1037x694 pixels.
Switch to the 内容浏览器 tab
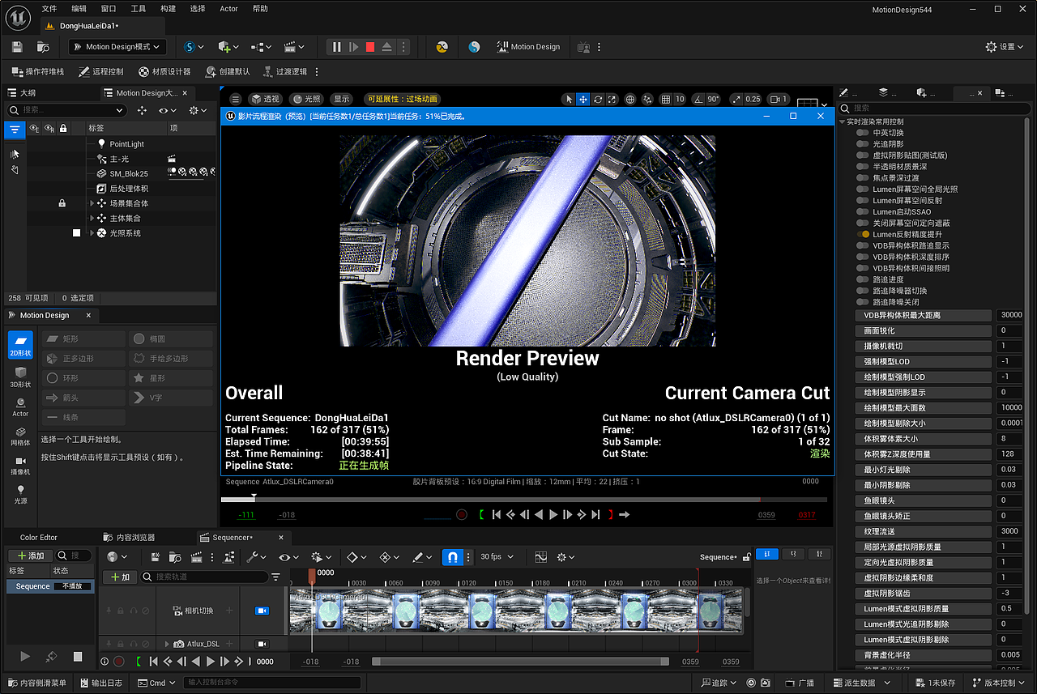click(130, 538)
